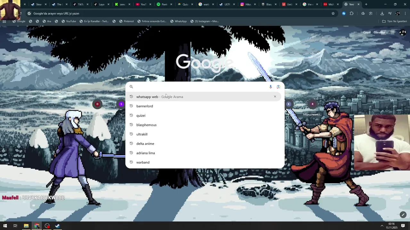The height and width of the screenshot is (230, 410).
Task: Open Fırtına sırasında Gut... bookmark
Action: 152,21
